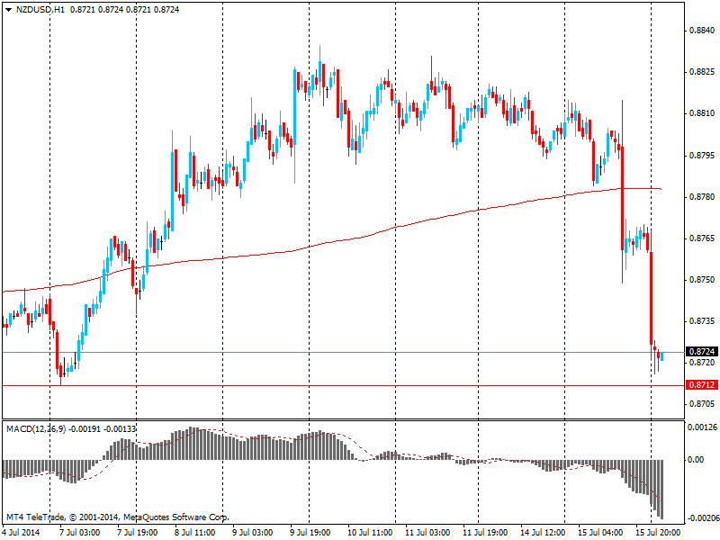Select the red horizontal line at 0.8712

tap(360, 385)
